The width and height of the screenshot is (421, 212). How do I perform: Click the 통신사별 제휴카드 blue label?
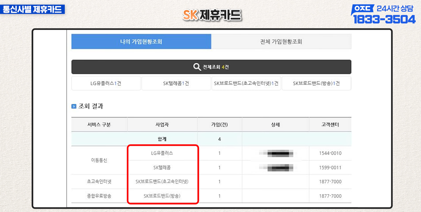(x=33, y=9)
